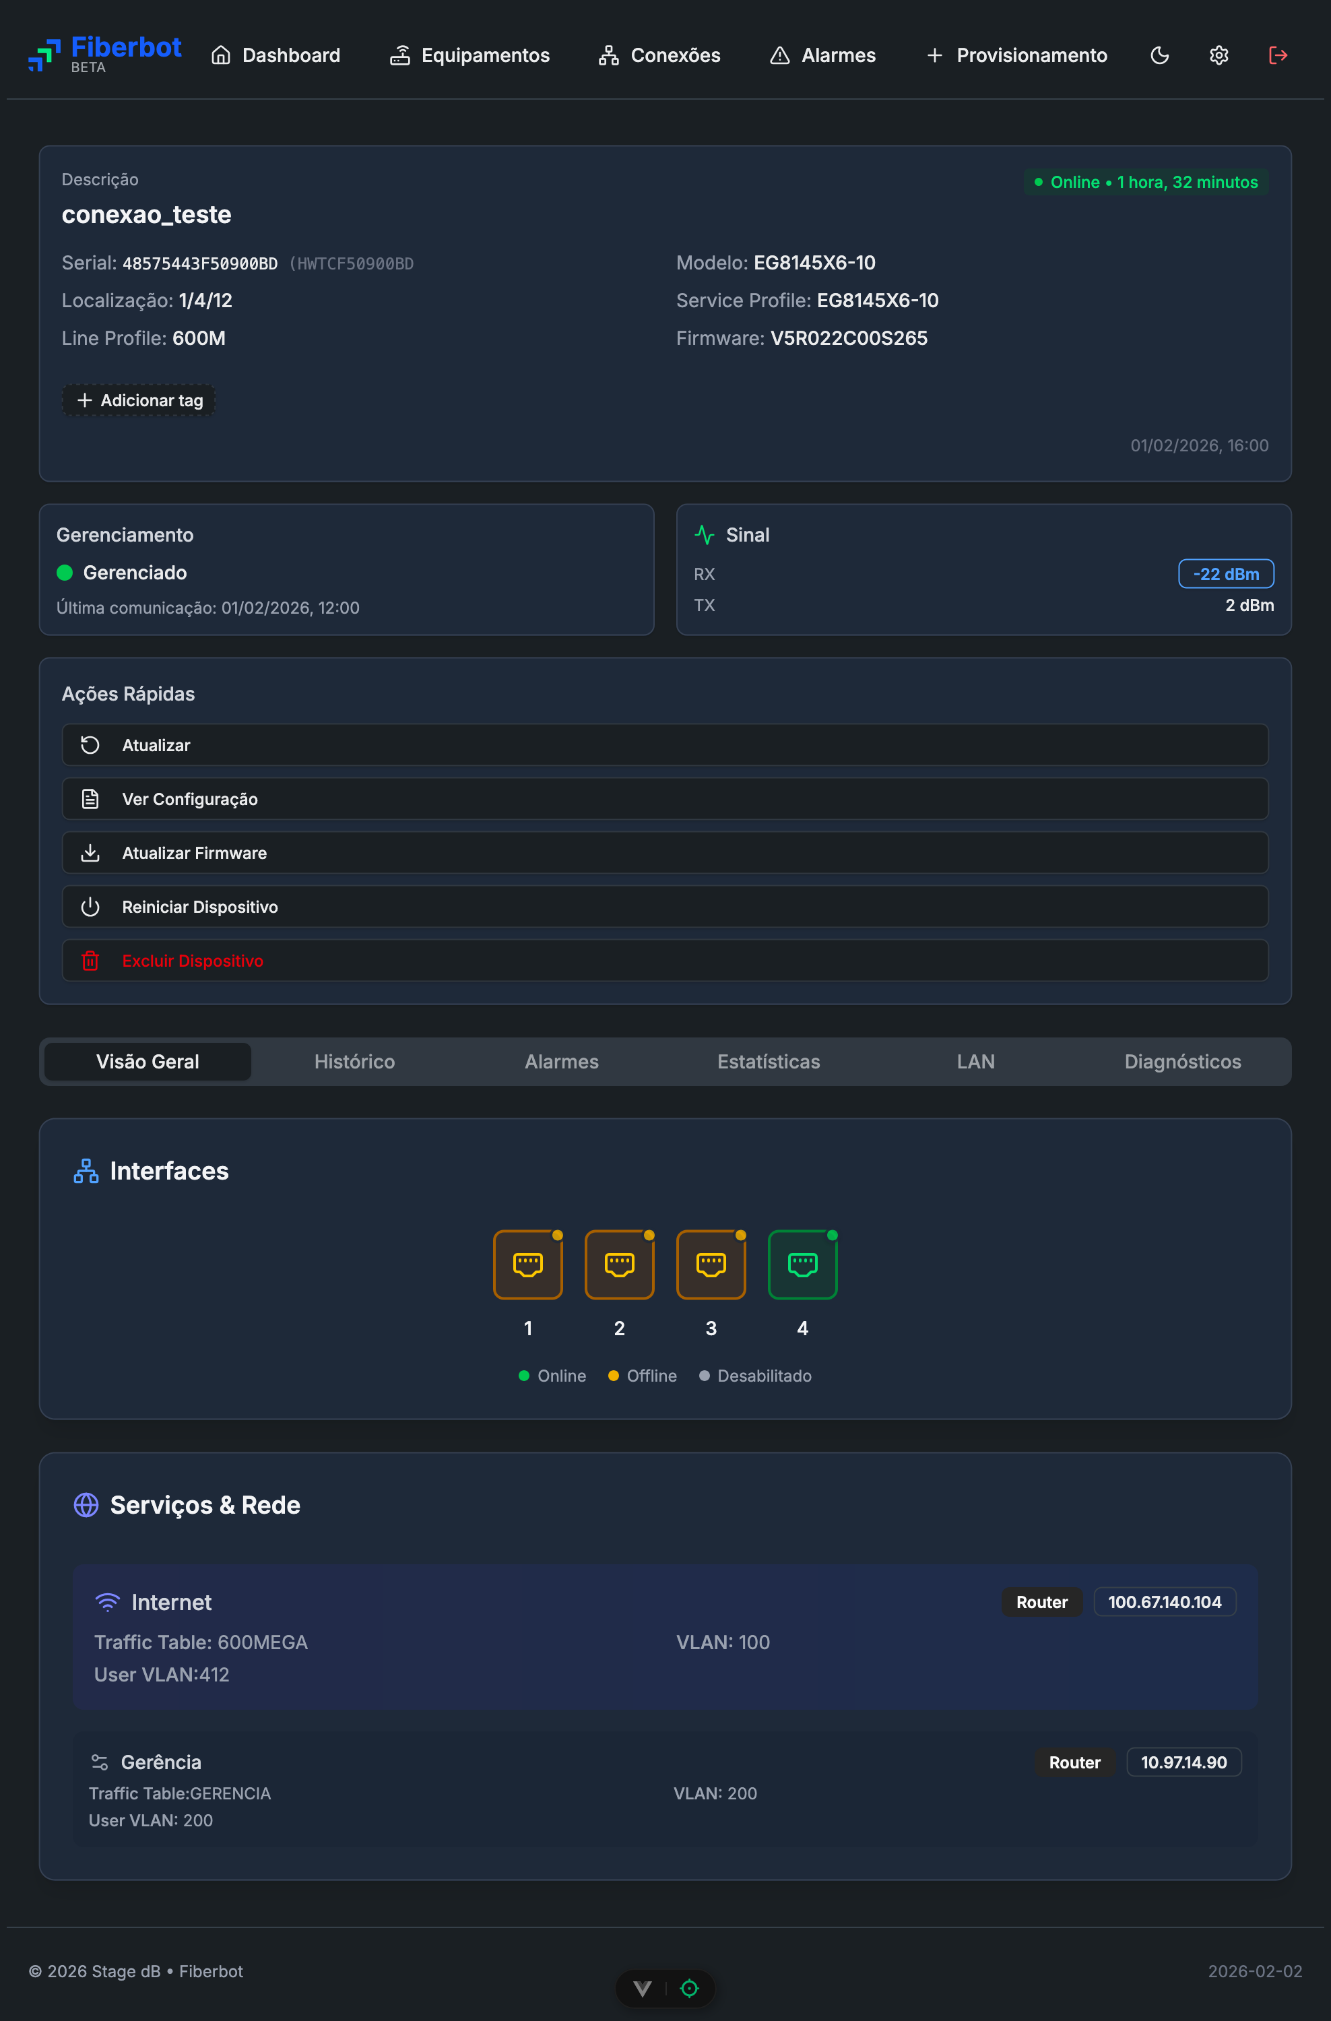Click the 100.67.140.104 IP badge

1165,1601
